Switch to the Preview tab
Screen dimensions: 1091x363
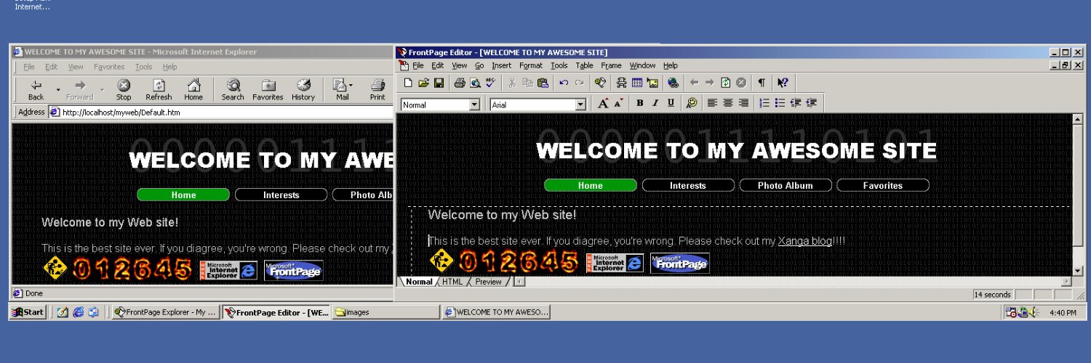click(x=488, y=282)
